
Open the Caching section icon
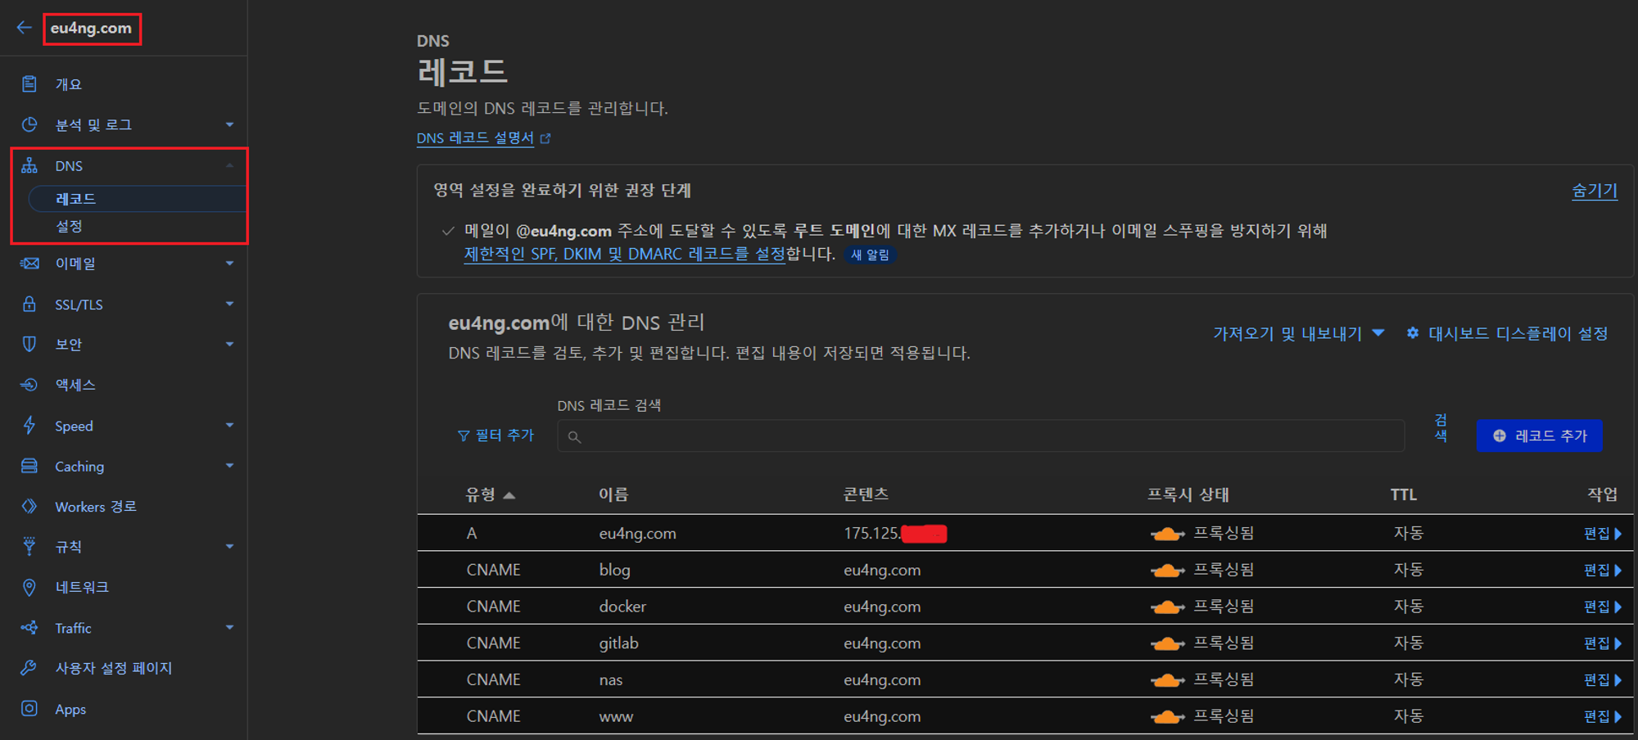click(x=29, y=466)
